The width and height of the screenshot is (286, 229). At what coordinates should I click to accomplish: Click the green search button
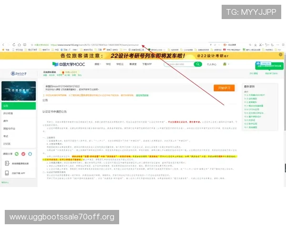point(198,64)
